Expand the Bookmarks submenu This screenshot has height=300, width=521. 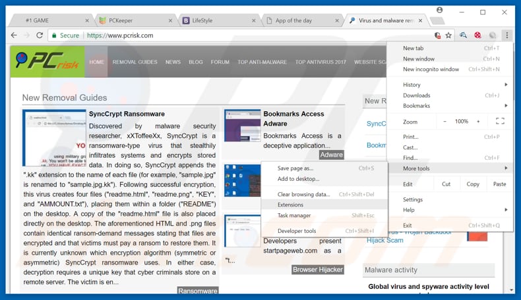pos(450,106)
